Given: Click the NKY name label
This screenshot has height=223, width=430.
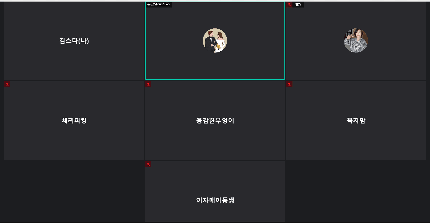Looking at the screenshot, I should 298,4.
